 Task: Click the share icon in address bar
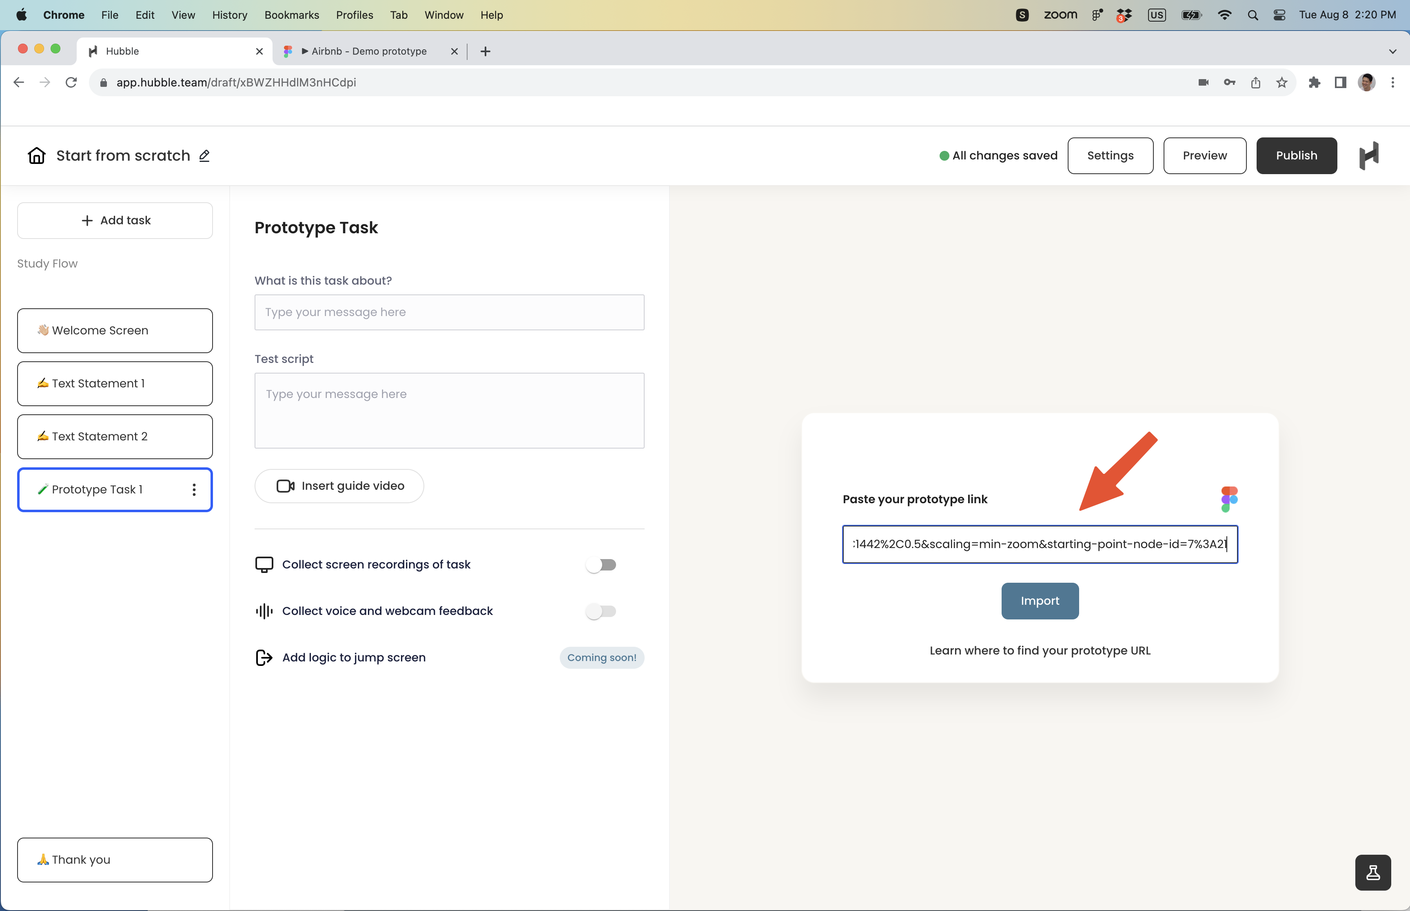coord(1255,83)
